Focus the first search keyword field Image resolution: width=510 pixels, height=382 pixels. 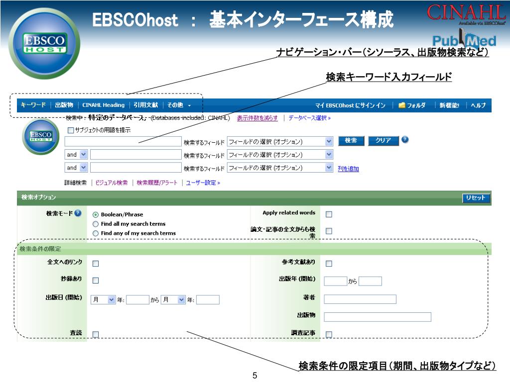pyautogui.click(x=123, y=141)
